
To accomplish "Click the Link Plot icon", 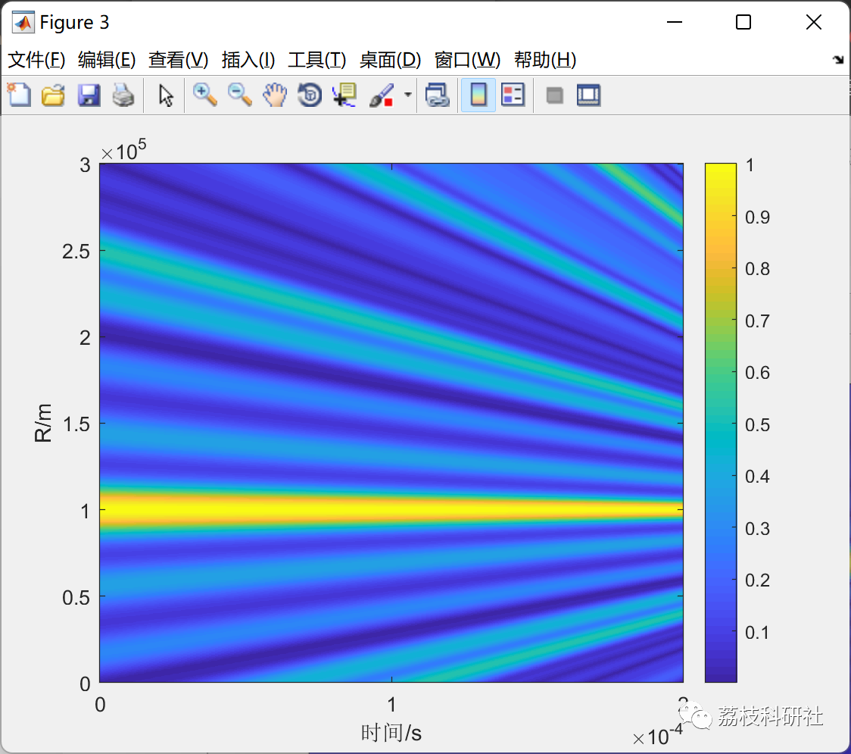I will click(437, 95).
